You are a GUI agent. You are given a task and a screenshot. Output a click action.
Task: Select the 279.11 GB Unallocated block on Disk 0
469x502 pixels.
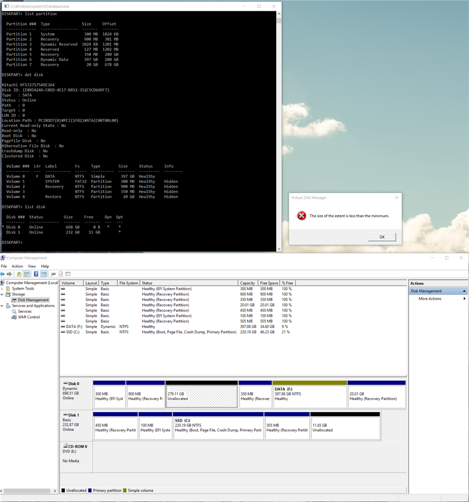coord(202,395)
